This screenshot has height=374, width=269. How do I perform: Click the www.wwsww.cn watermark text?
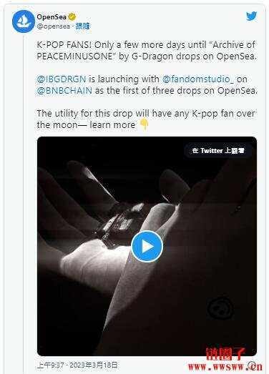pos(225,367)
